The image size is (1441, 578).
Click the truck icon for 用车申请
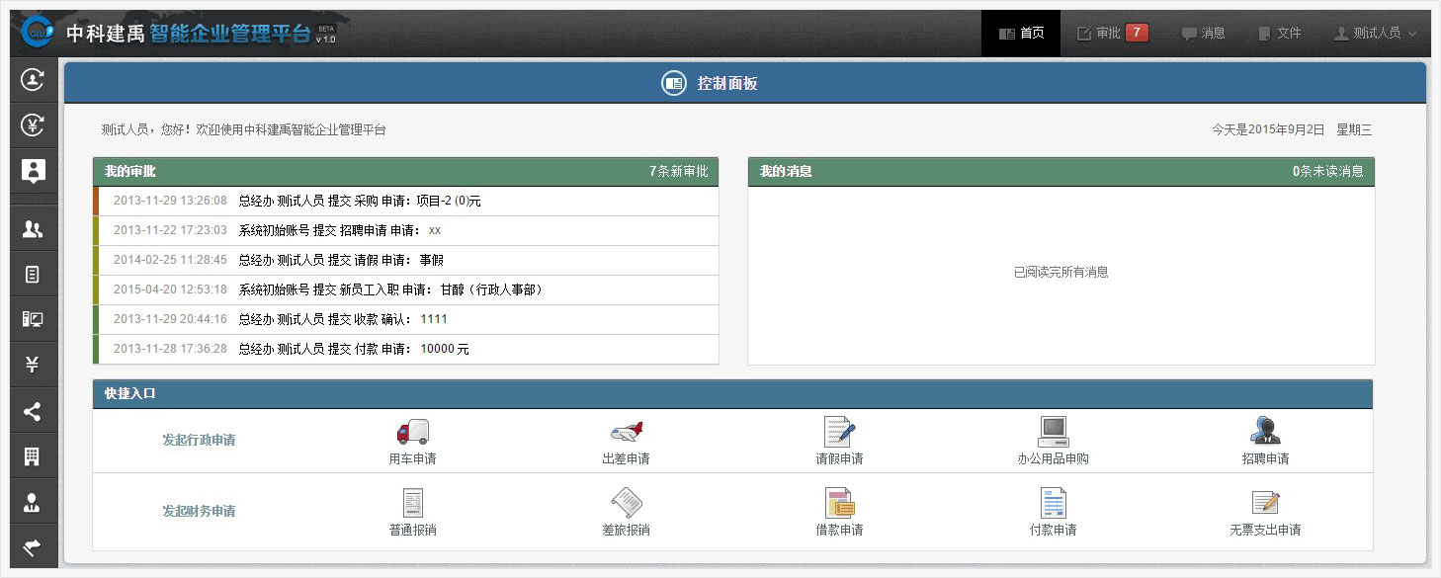tap(412, 432)
